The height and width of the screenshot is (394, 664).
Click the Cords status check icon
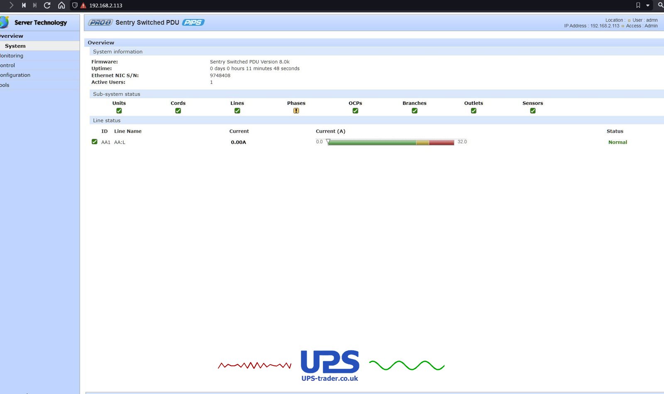pyautogui.click(x=178, y=111)
